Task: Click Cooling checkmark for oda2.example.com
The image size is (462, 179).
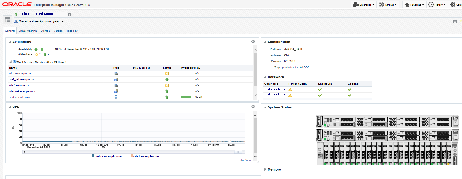Action: pyautogui.click(x=350, y=95)
